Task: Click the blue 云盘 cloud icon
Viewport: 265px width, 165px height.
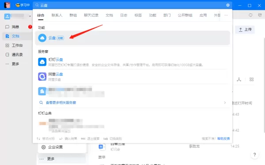Action: [42, 38]
